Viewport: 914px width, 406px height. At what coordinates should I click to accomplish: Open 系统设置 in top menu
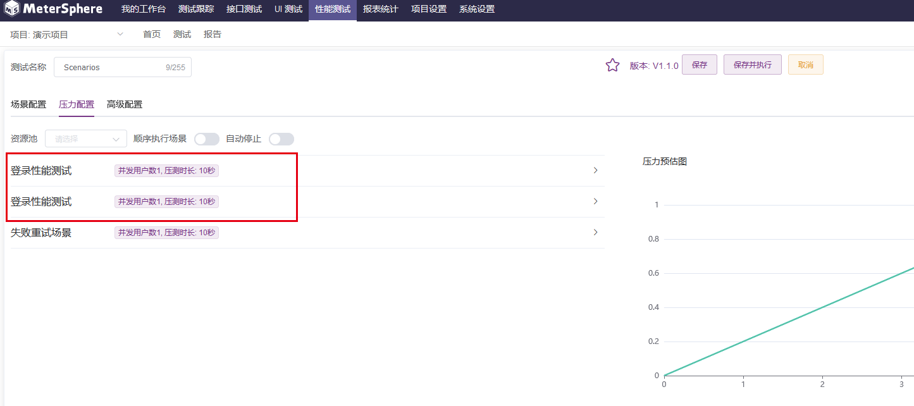pos(477,9)
